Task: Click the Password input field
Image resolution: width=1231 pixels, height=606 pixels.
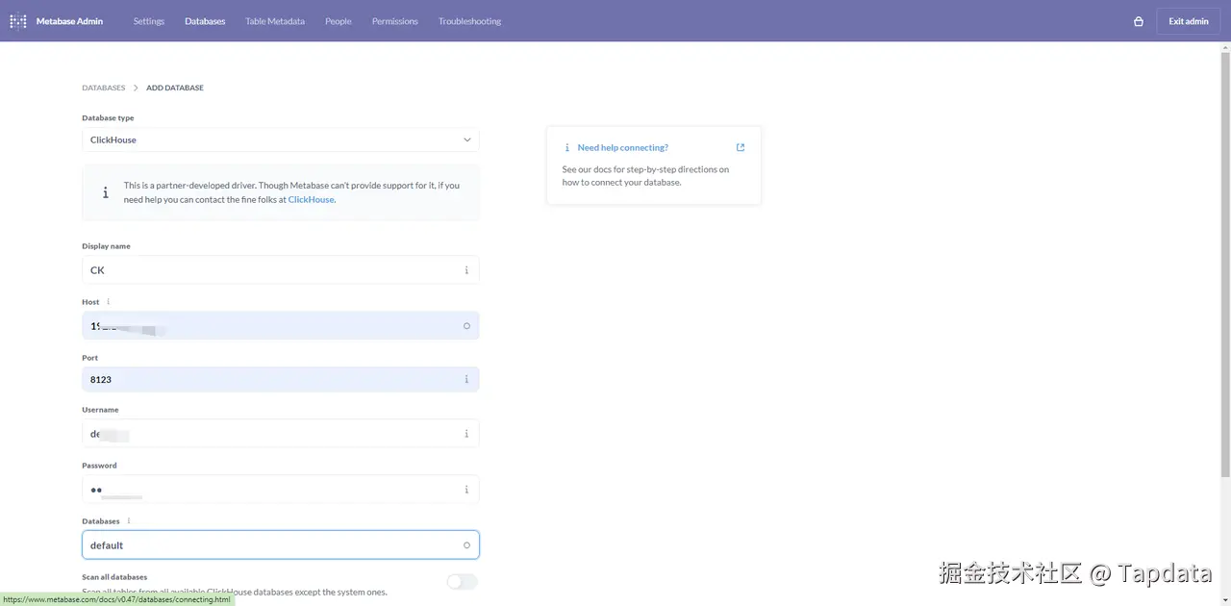Action: point(280,490)
